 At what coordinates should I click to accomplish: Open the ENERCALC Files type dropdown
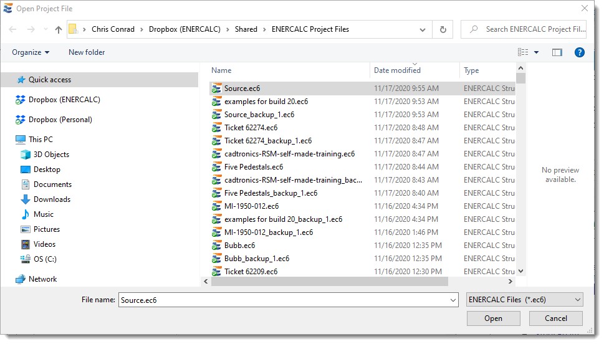(x=524, y=300)
